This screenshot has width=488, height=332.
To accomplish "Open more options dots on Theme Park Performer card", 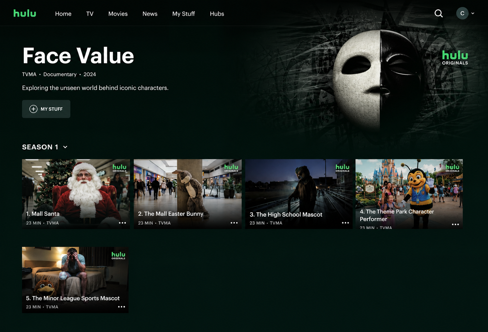I will tap(455, 225).
